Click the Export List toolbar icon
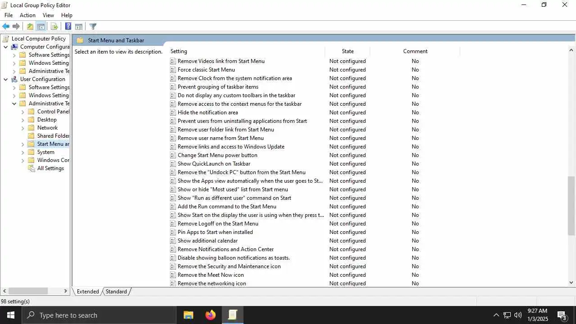The width and height of the screenshot is (576, 324). coord(54,27)
